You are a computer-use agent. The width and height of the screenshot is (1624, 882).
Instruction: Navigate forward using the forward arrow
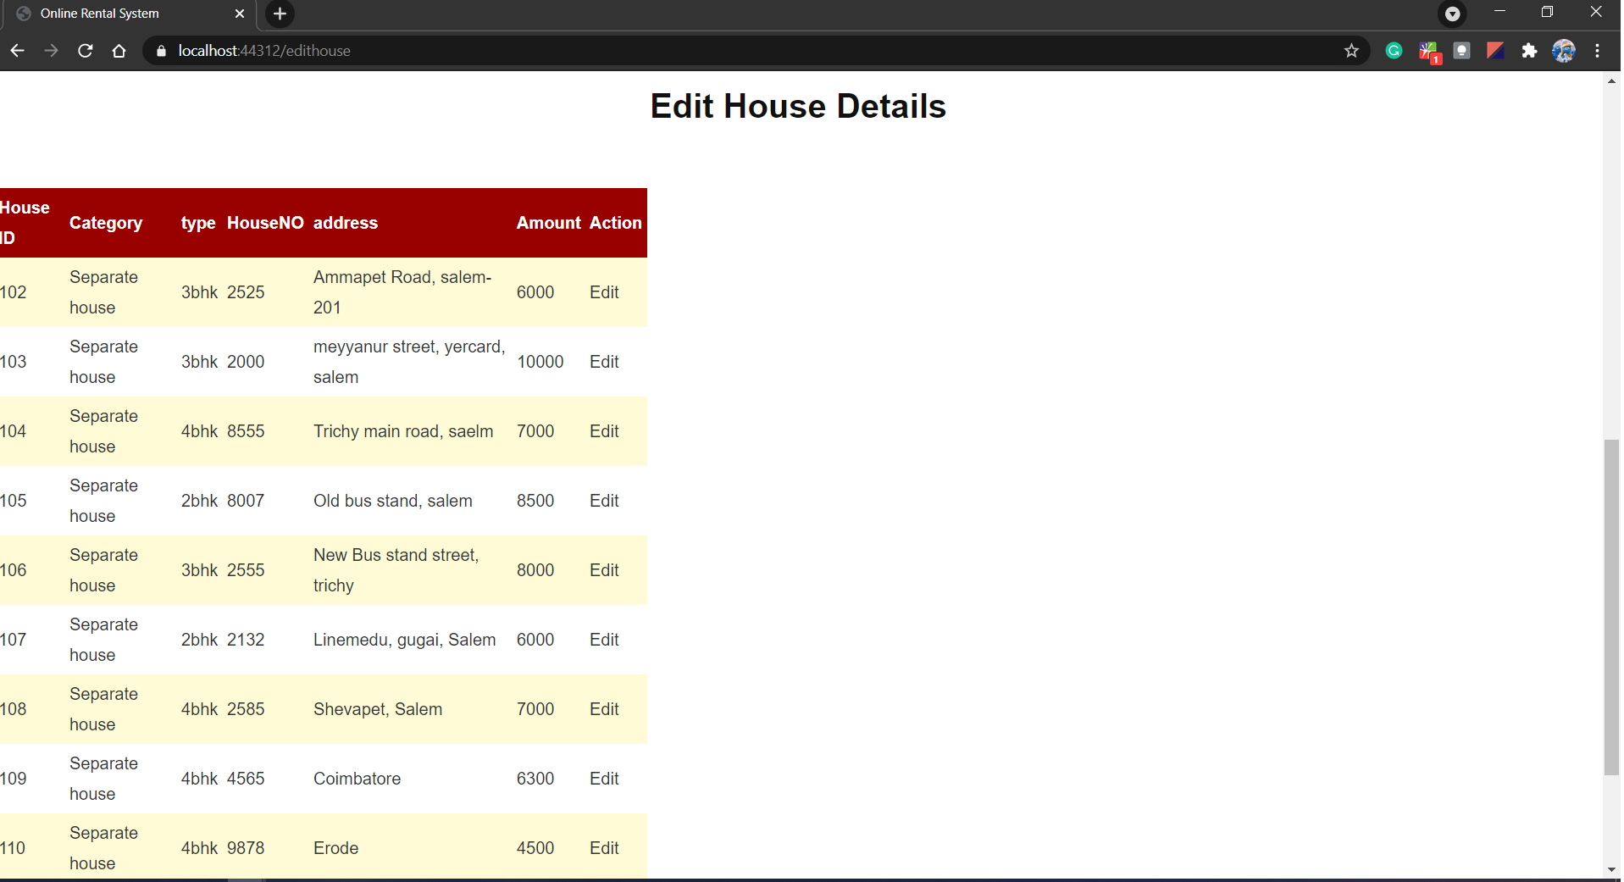pos(51,51)
